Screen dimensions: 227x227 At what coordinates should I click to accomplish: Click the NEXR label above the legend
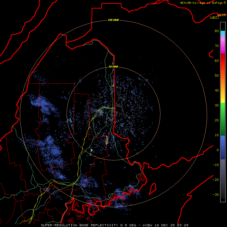(222, 15)
